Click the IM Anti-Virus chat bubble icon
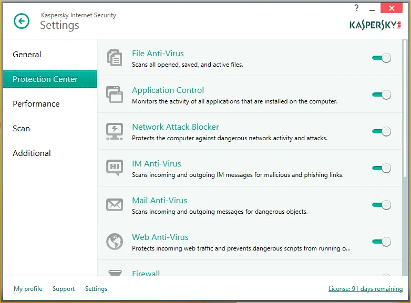Viewport: 411px width, 303px height. click(x=115, y=168)
